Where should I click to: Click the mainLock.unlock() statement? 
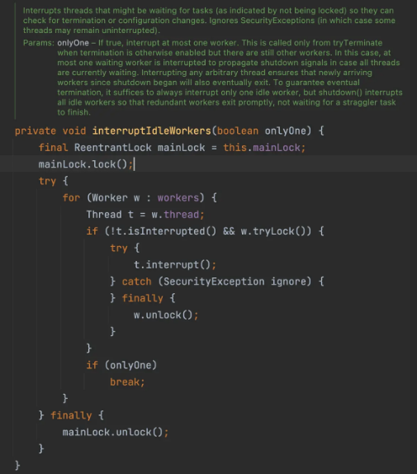116,432
